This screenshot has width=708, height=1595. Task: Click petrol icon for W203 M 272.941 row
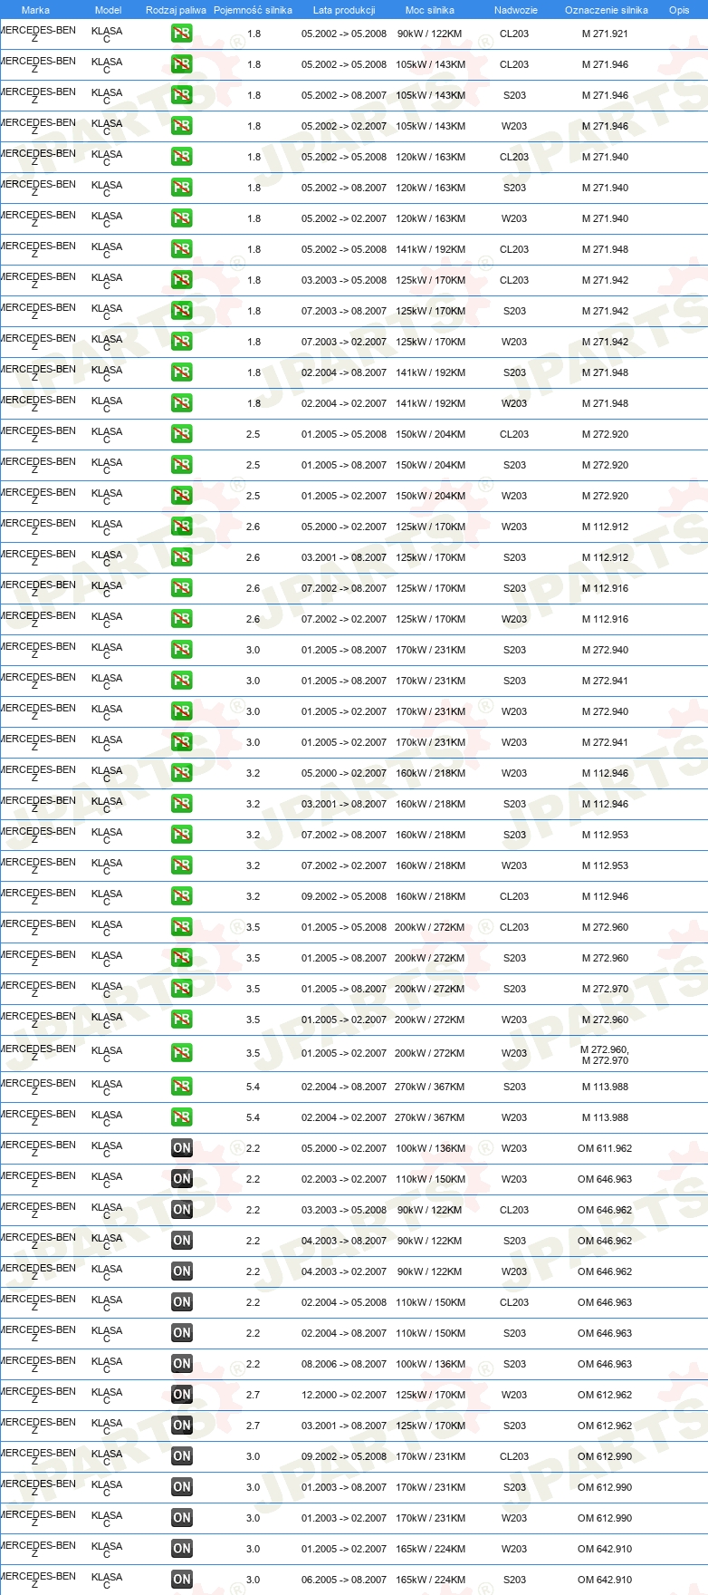coord(182,742)
